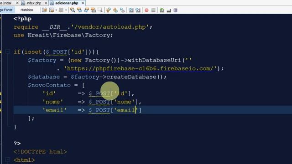Toggle Rectangular Selection icon

[100, 10]
